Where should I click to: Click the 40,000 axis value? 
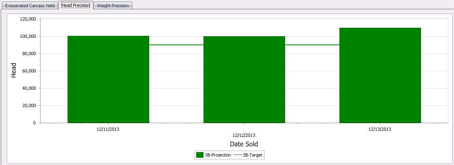coord(29,88)
